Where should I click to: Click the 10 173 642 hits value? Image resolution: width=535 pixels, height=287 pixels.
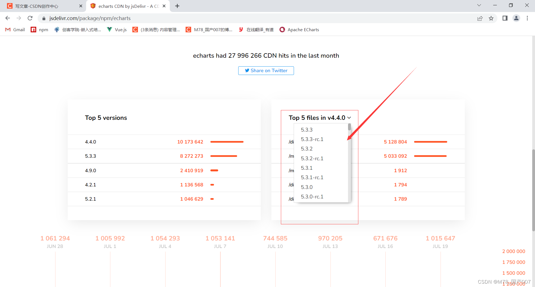click(190, 142)
